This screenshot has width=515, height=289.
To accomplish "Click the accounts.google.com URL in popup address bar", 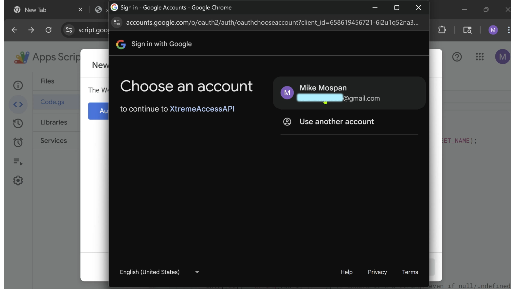I will pyautogui.click(x=272, y=22).
